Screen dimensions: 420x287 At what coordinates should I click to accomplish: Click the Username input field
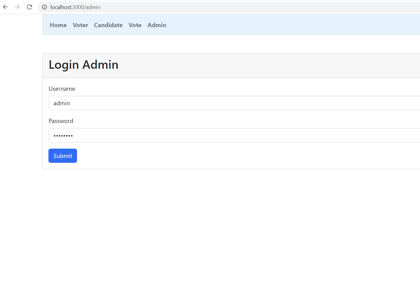(x=234, y=103)
